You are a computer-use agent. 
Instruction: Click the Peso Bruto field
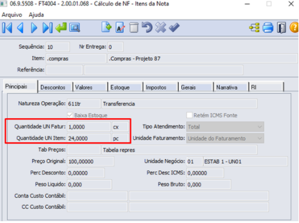208,184
